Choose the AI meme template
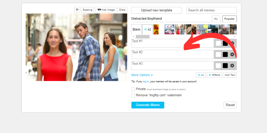 pyautogui.click(x=147, y=29)
